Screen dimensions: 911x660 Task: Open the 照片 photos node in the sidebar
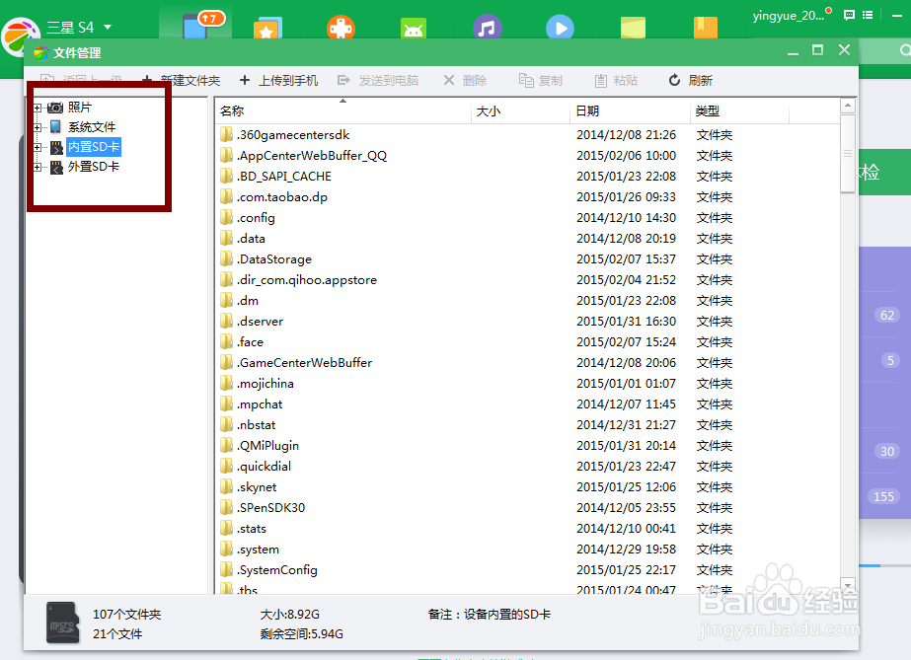[x=81, y=107]
